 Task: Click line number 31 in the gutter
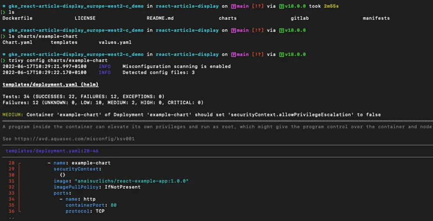[12, 181]
